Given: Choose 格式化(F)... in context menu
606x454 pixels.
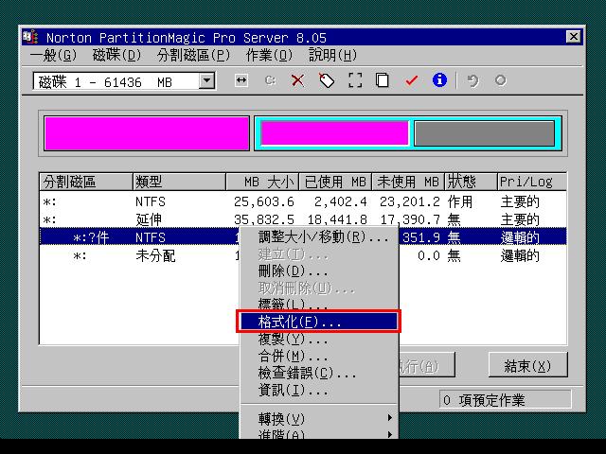Looking at the screenshot, I should coord(319,322).
